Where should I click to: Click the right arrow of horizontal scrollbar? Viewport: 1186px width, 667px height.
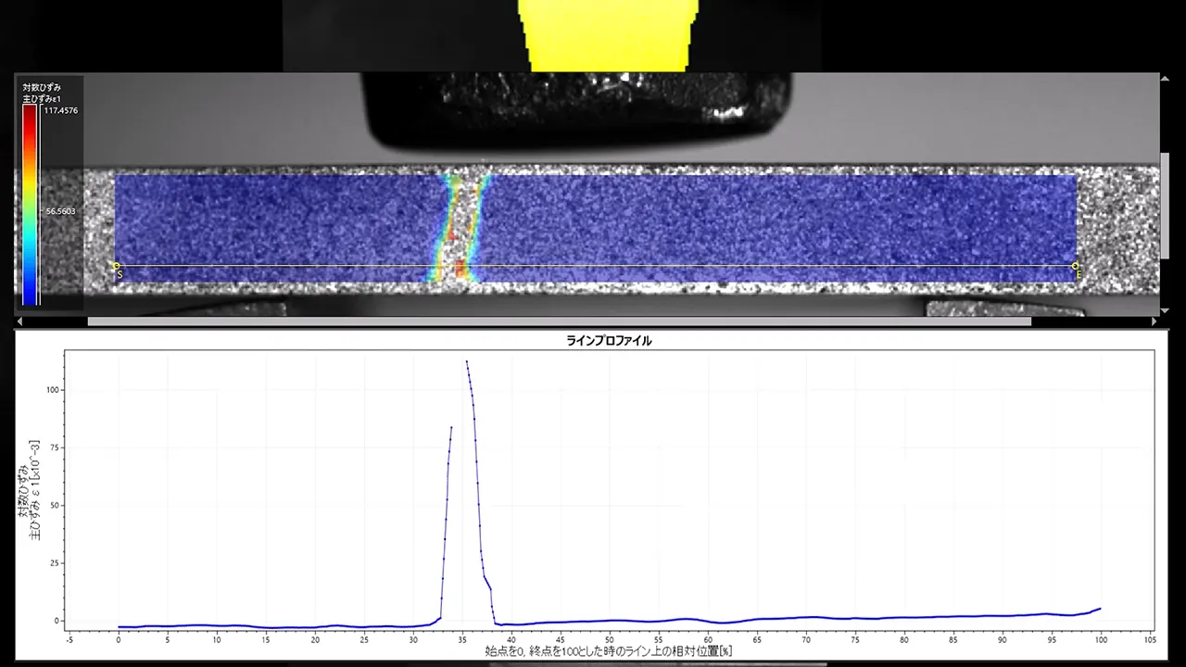pyautogui.click(x=1153, y=321)
